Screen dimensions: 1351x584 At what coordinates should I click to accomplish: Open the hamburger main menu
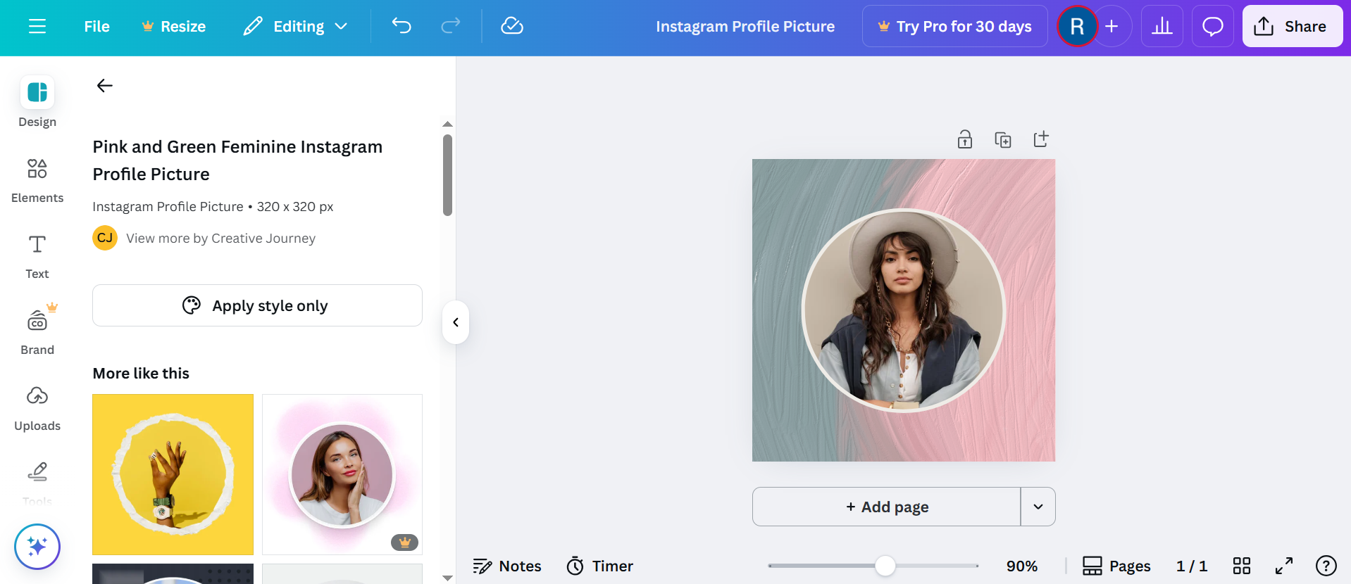pos(37,27)
